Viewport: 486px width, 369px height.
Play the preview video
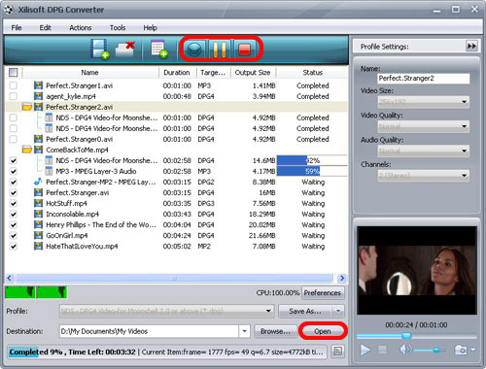pos(365,350)
